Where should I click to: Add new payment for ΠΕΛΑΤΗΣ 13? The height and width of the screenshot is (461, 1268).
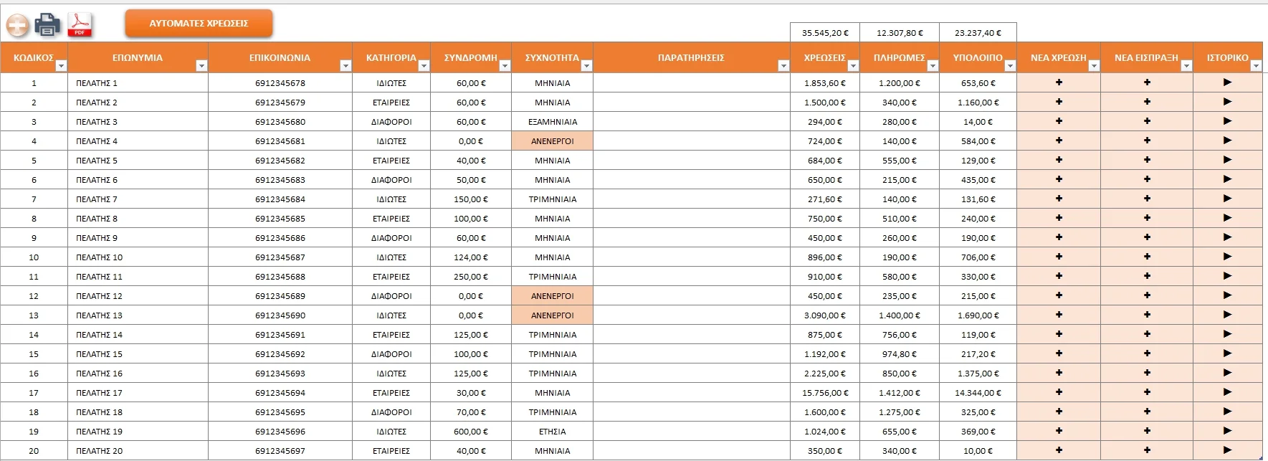(1147, 315)
